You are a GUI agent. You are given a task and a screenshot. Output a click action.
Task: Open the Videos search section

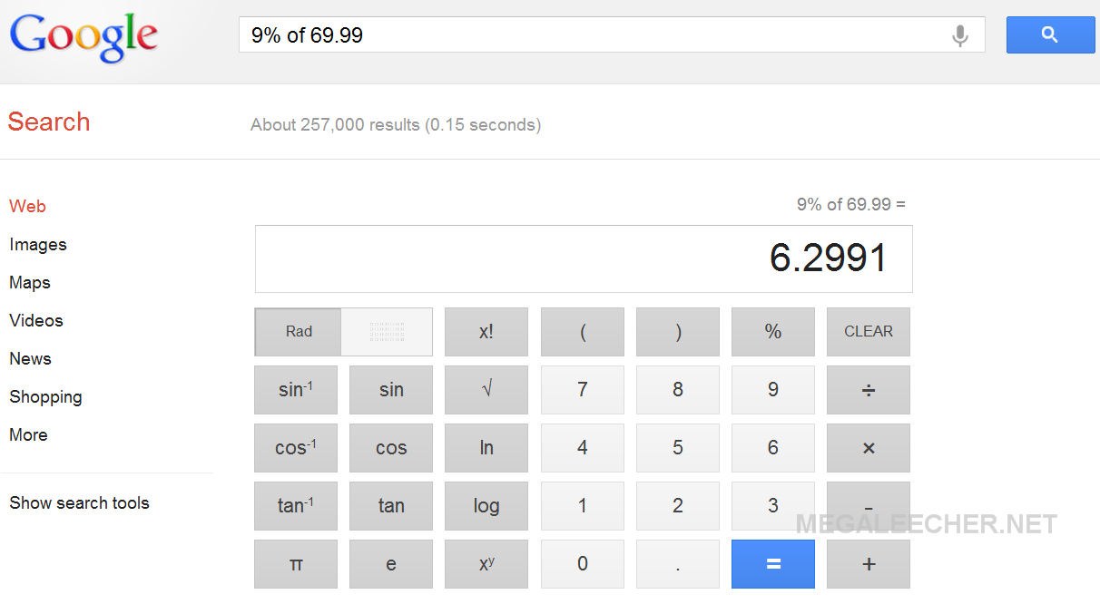[35, 320]
